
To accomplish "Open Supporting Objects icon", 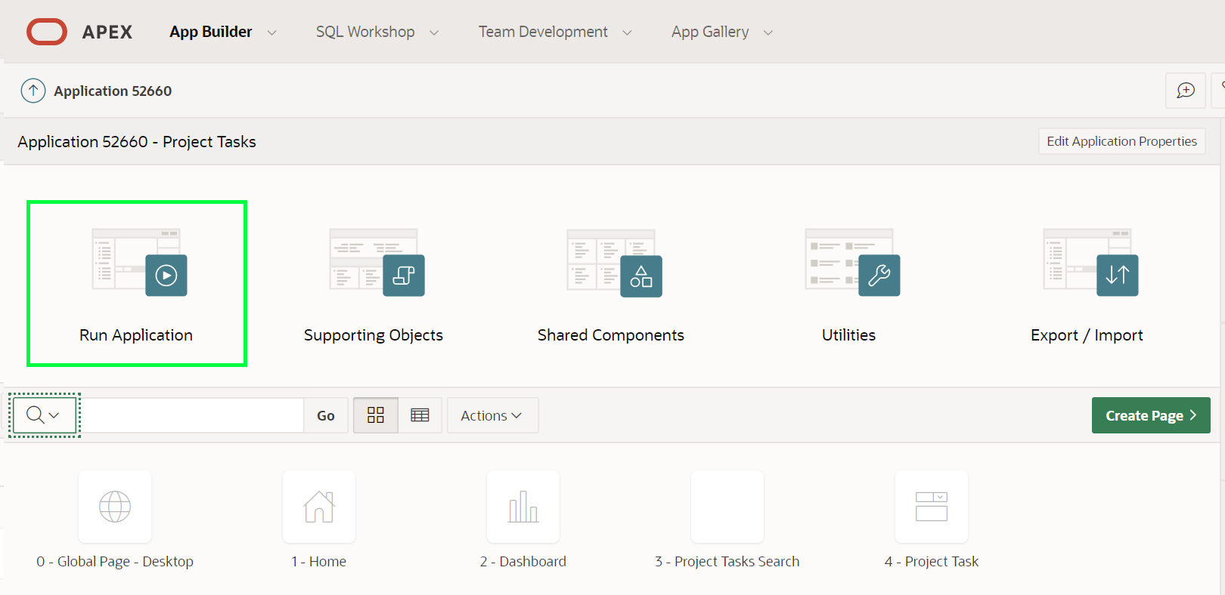I will (403, 275).
